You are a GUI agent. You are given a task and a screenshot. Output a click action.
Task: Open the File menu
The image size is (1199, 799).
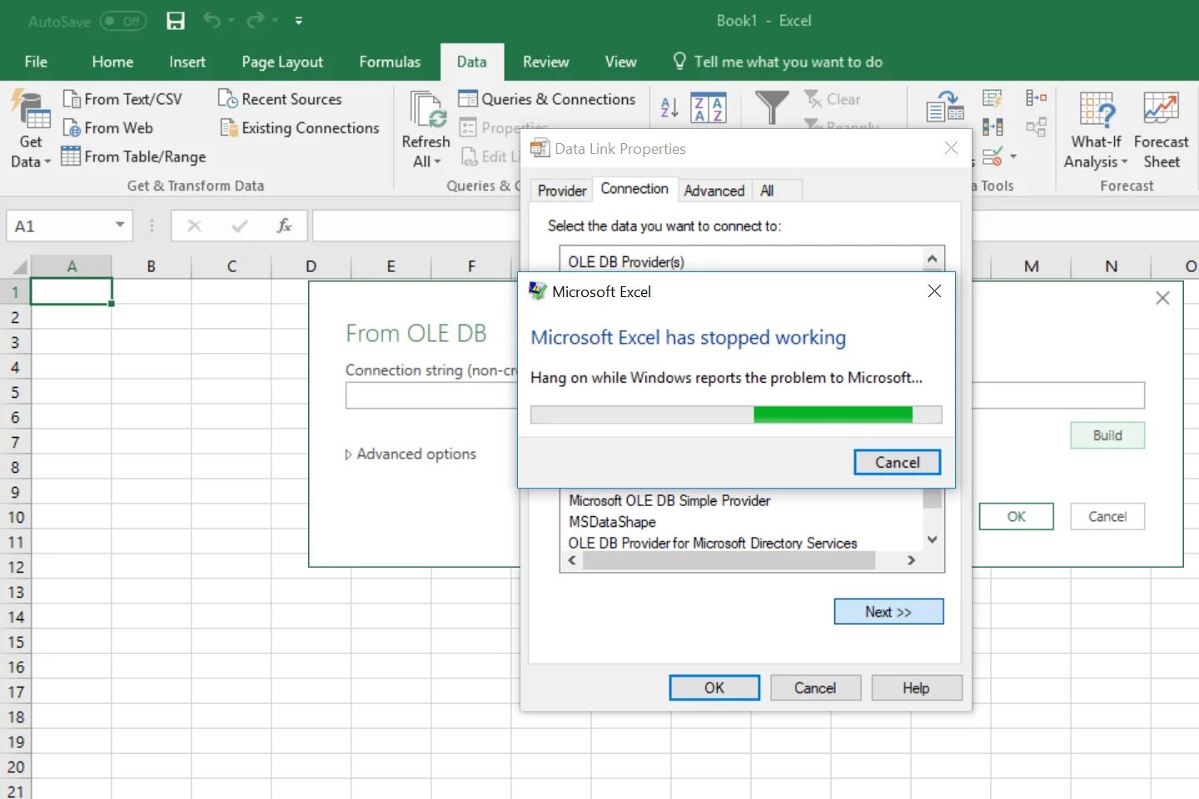pos(36,62)
